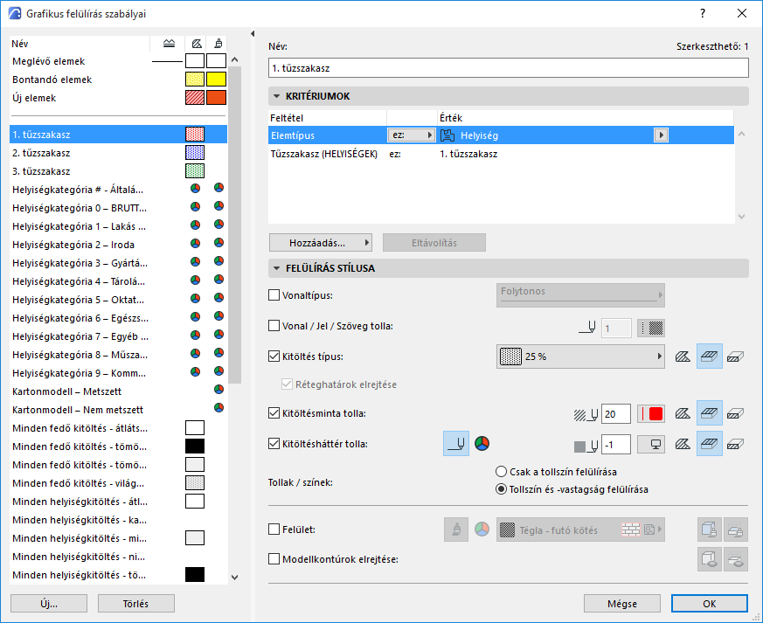763x623 pixels.
Task: Uncheck the Kitöltésháttér tolla checkbox
Action: 274,444
